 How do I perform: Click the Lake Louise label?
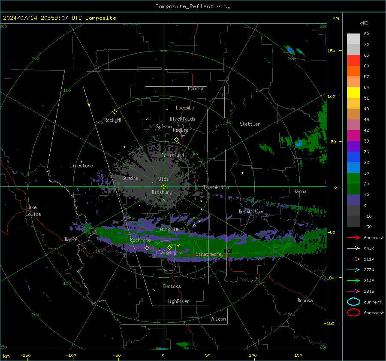(x=33, y=211)
